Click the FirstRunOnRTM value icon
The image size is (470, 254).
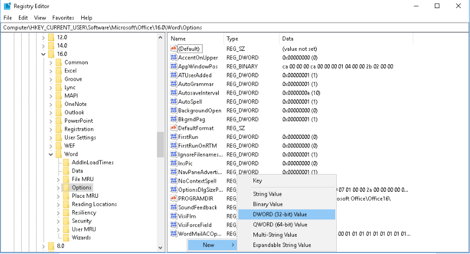(174, 145)
